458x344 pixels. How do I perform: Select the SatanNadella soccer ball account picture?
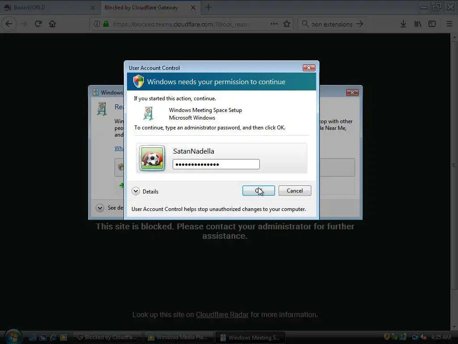click(152, 158)
